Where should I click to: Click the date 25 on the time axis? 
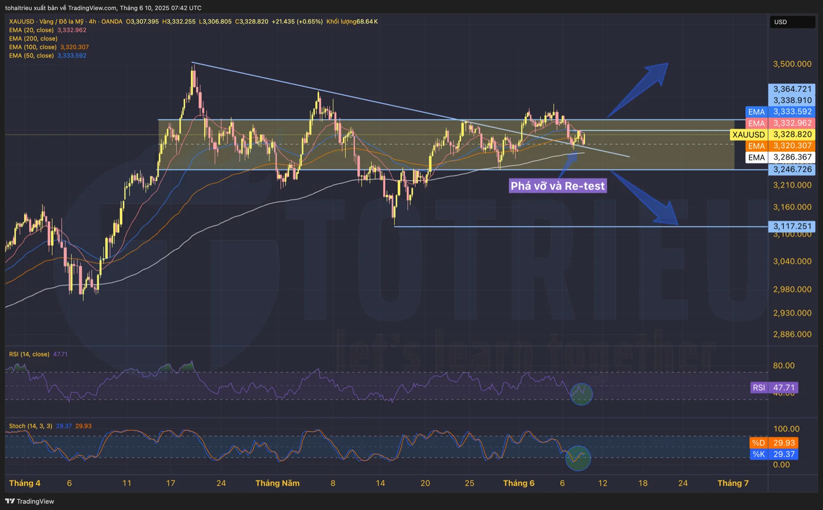click(x=470, y=483)
